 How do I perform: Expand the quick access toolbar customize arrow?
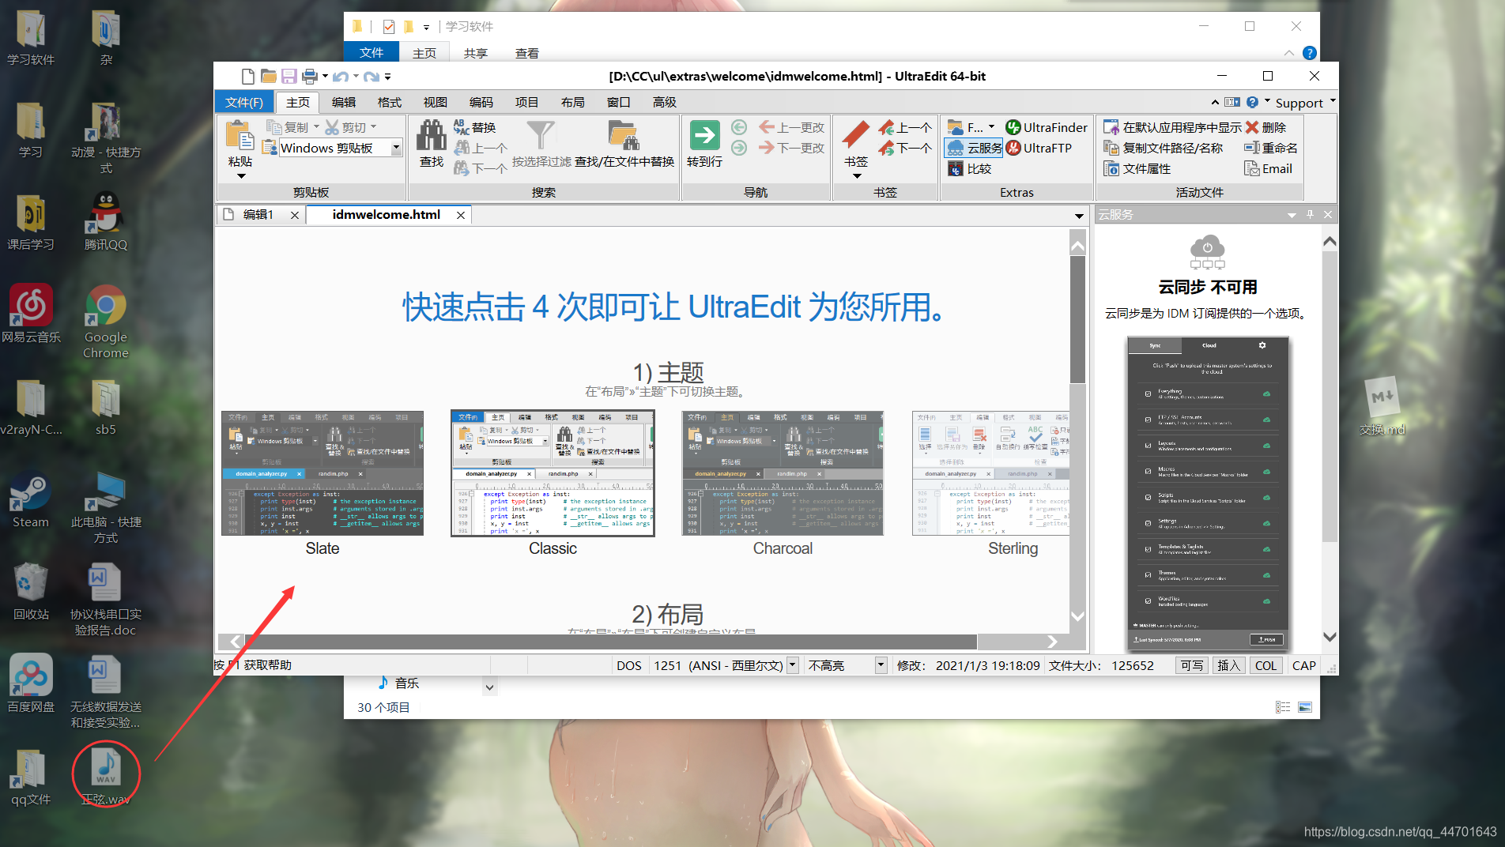click(387, 77)
